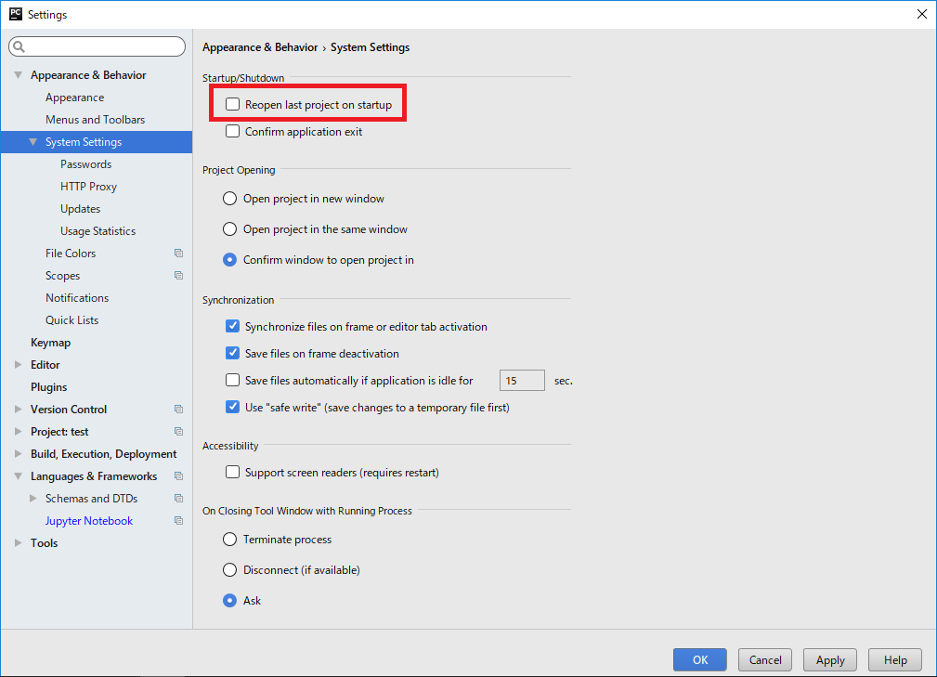Open the Keymap settings page

click(x=50, y=343)
